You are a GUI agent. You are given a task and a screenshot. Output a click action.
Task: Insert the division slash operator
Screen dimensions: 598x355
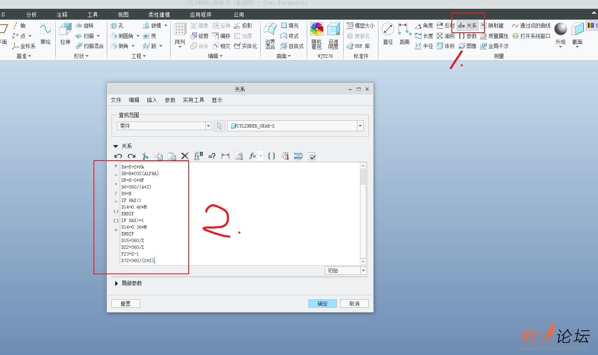pos(116,193)
